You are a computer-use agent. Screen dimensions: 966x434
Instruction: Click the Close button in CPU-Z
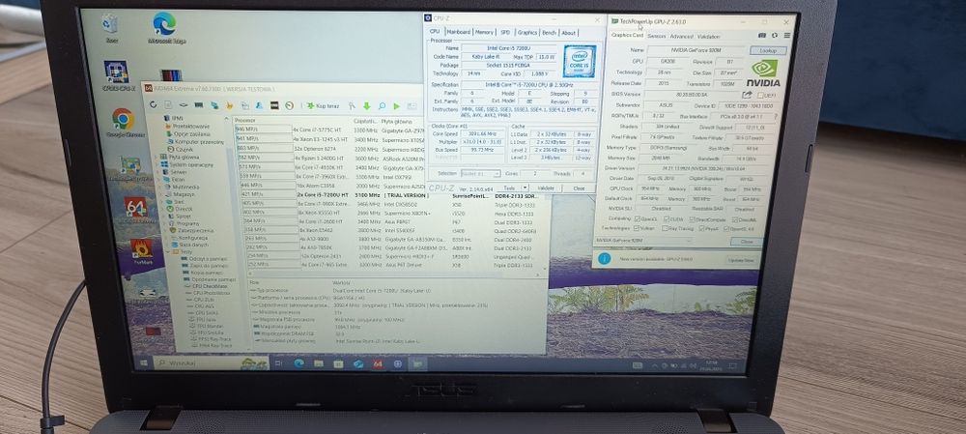tap(579, 188)
